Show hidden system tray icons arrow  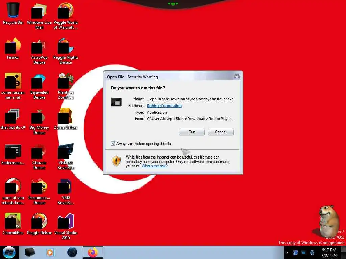point(287,253)
